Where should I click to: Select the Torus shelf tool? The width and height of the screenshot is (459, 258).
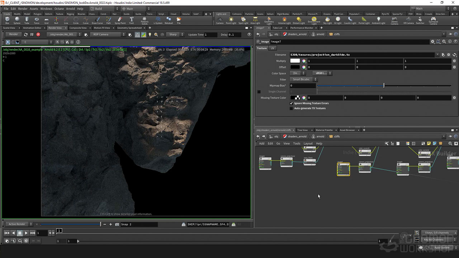point(37,20)
